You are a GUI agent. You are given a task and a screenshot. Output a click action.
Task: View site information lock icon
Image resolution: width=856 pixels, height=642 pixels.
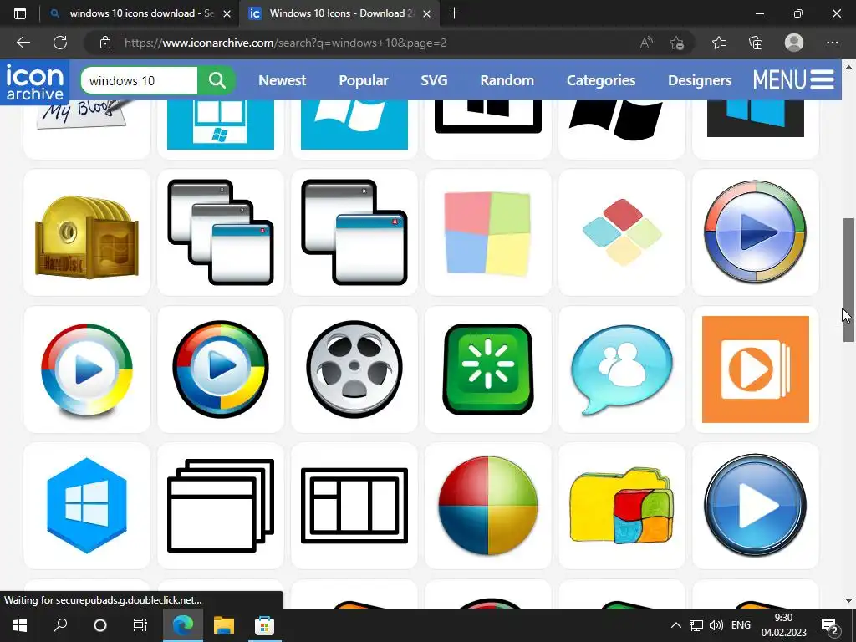[x=105, y=43]
